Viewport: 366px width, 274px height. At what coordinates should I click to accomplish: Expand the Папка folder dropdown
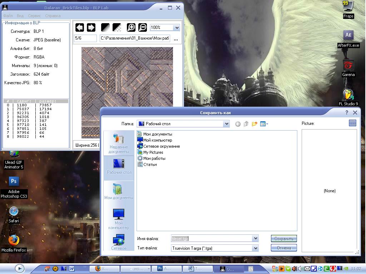(x=226, y=124)
